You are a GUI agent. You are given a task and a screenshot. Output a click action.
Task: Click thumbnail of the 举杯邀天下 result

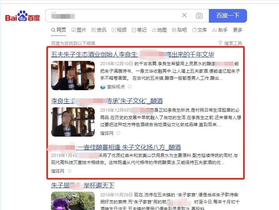73,201
